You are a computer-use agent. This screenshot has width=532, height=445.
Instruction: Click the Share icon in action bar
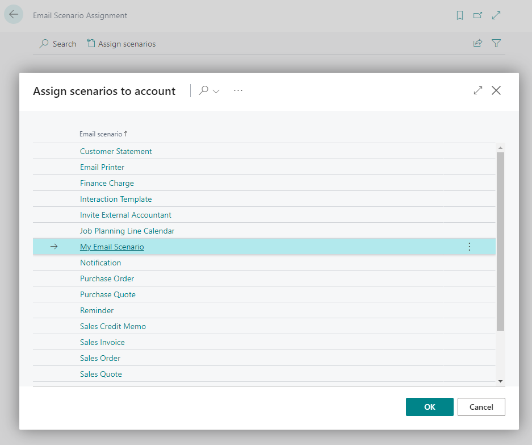click(477, 43)
